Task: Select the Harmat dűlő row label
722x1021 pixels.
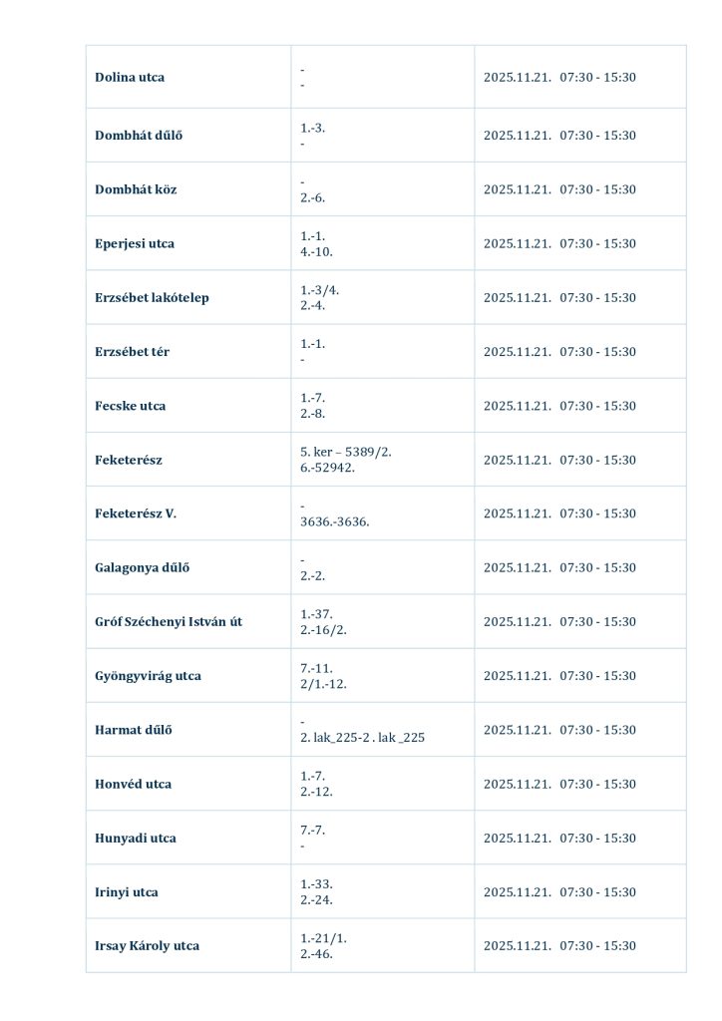Action: click(x=134, y=730)
